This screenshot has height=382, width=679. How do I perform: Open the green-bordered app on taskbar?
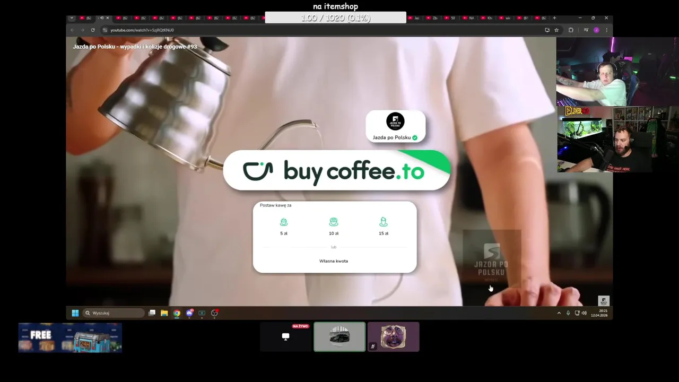tap(202, 313)
